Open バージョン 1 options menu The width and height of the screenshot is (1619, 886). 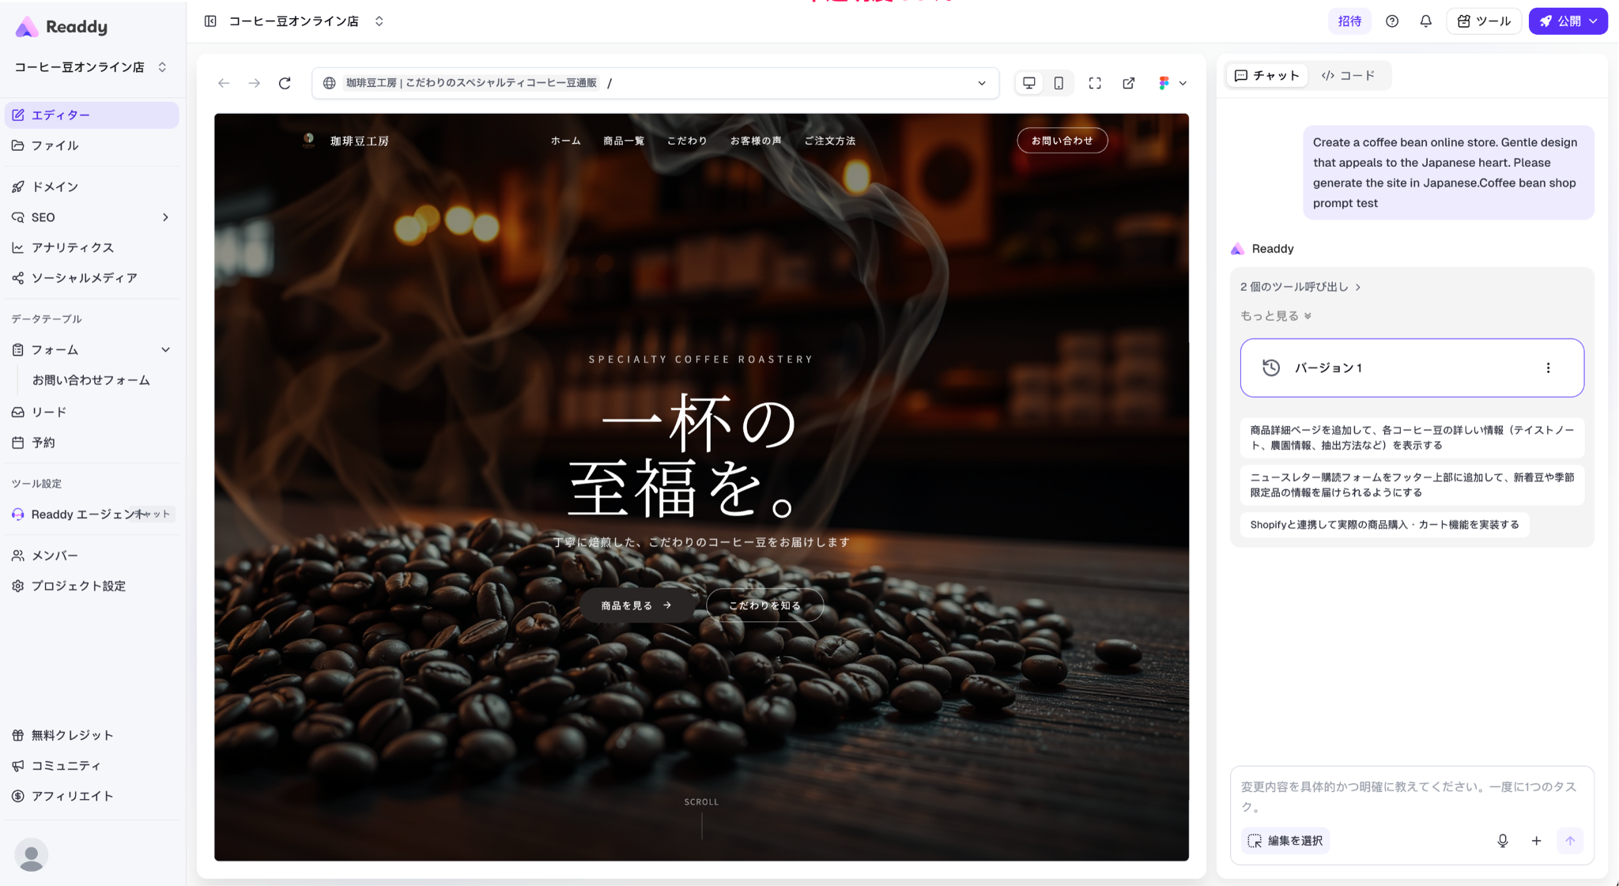(x=1548, y=368)
